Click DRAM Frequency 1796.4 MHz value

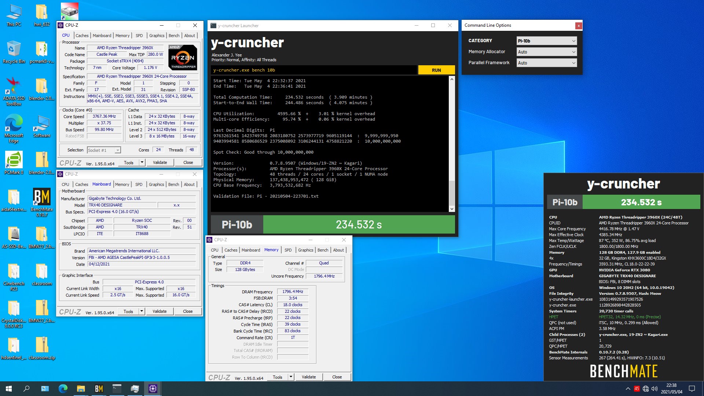[293, 291]
